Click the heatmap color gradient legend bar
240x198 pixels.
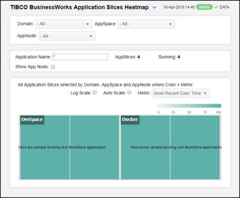[x=189, y=106]
